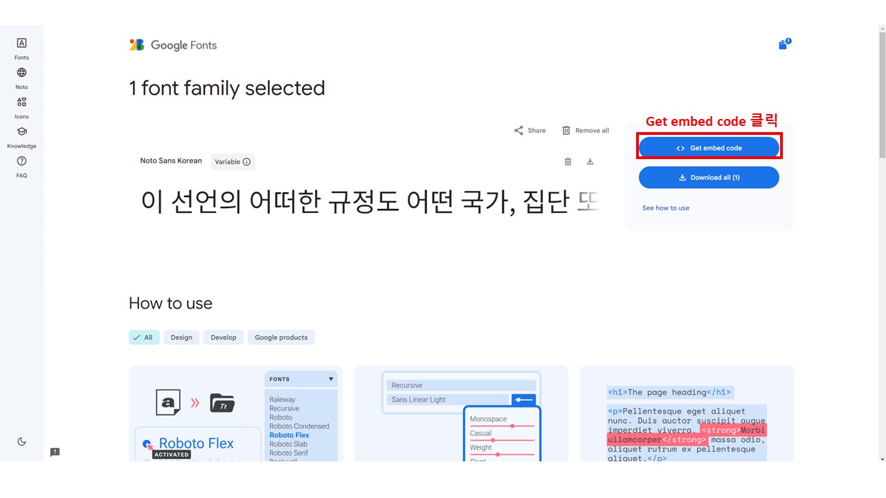
Task: Select the Design filter chip
Action: coord(181,338)
